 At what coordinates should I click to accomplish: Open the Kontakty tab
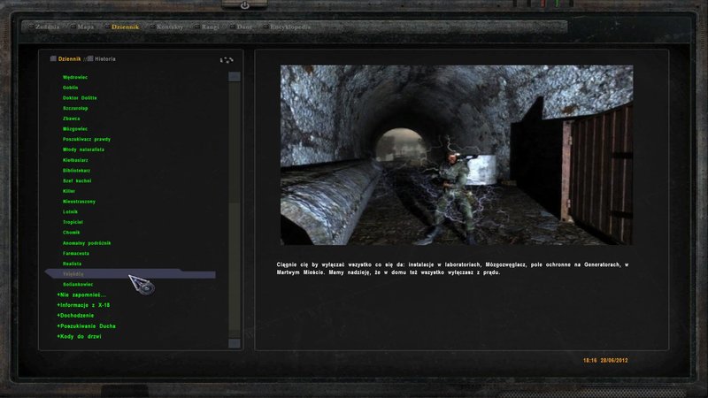(170, 27)
